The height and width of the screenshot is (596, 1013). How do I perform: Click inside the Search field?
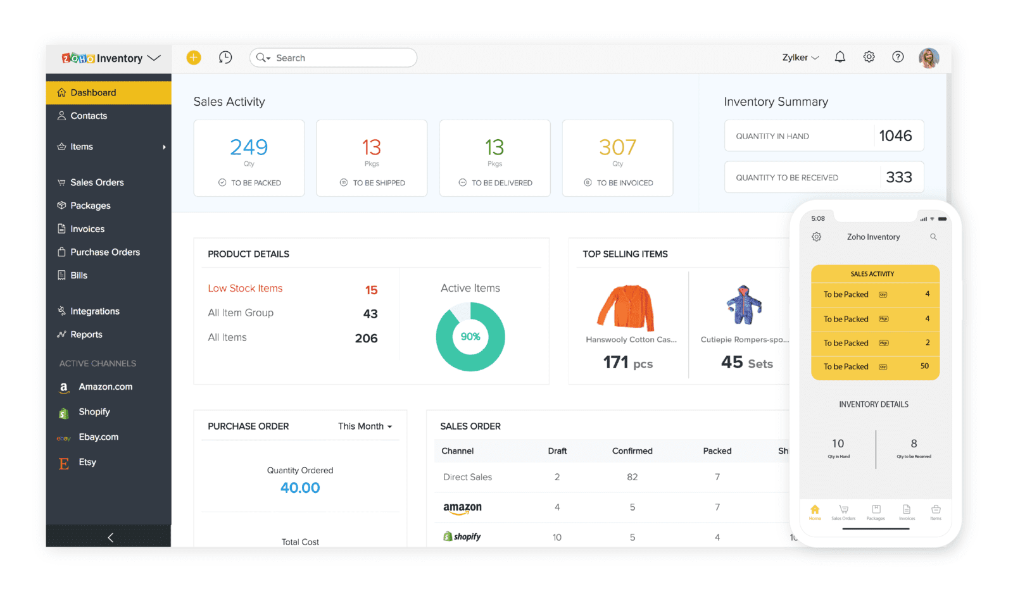click(336, 57)
